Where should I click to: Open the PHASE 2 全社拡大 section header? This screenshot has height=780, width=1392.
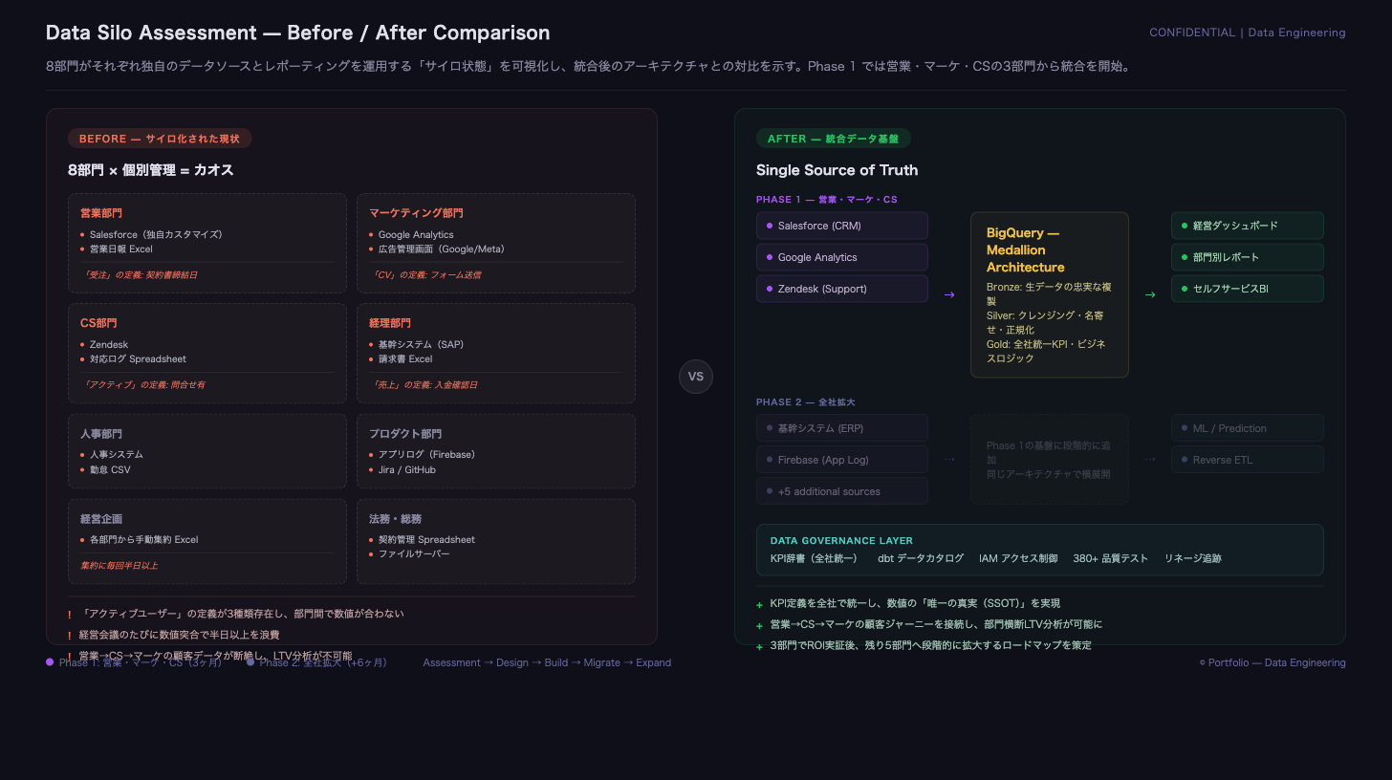tap(805, 402)
